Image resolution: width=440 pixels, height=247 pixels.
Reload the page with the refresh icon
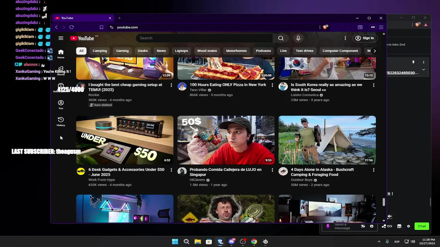click(71, 27)
